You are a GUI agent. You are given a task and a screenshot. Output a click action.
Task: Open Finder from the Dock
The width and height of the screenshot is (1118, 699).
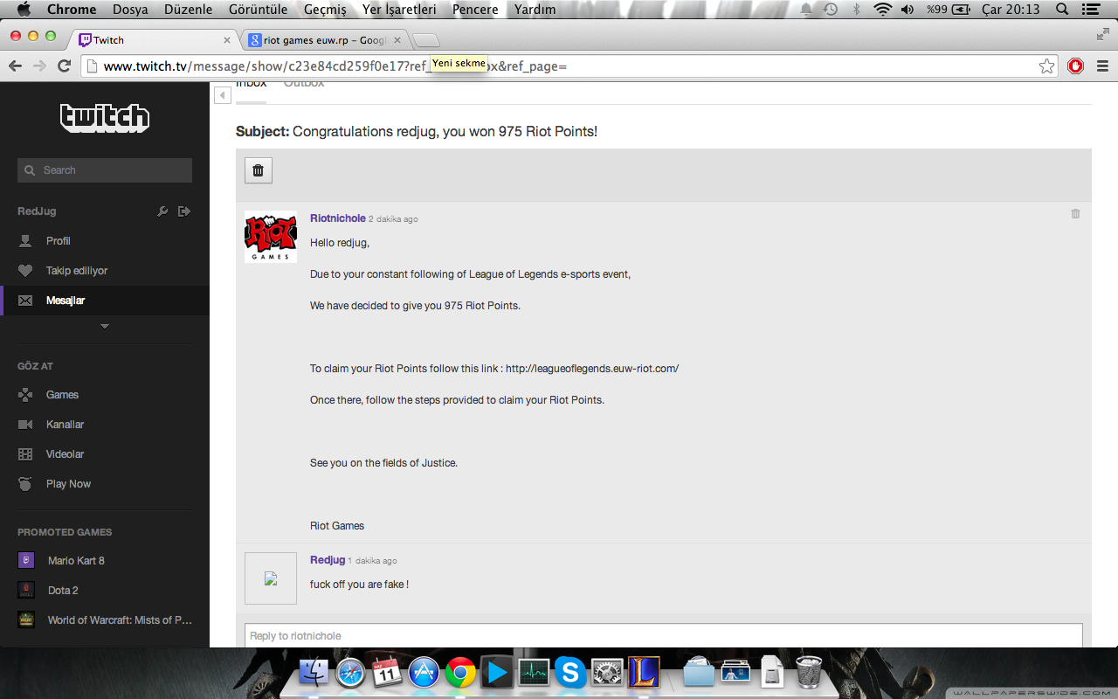pyautogui.click(x=314, y=673)
